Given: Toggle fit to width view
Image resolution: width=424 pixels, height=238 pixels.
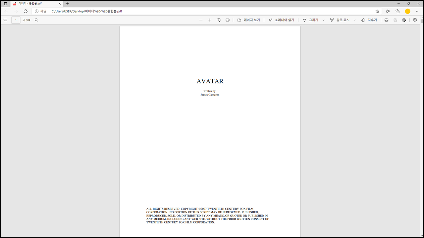Looking at the screenshot, I should point(228,20).
